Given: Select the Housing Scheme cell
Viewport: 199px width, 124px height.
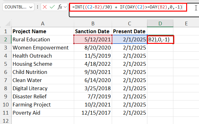Looking at the screenshot, I should click(x=43, y=64).
